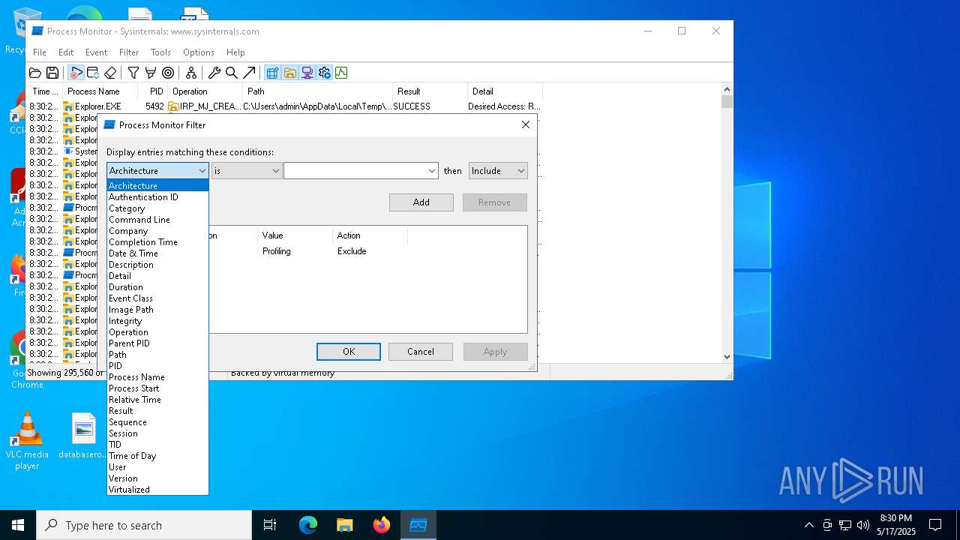Click the Highlight toolbar icon
Screen dimensions: 960x540
pyautogui.click(x=151, y=73)
